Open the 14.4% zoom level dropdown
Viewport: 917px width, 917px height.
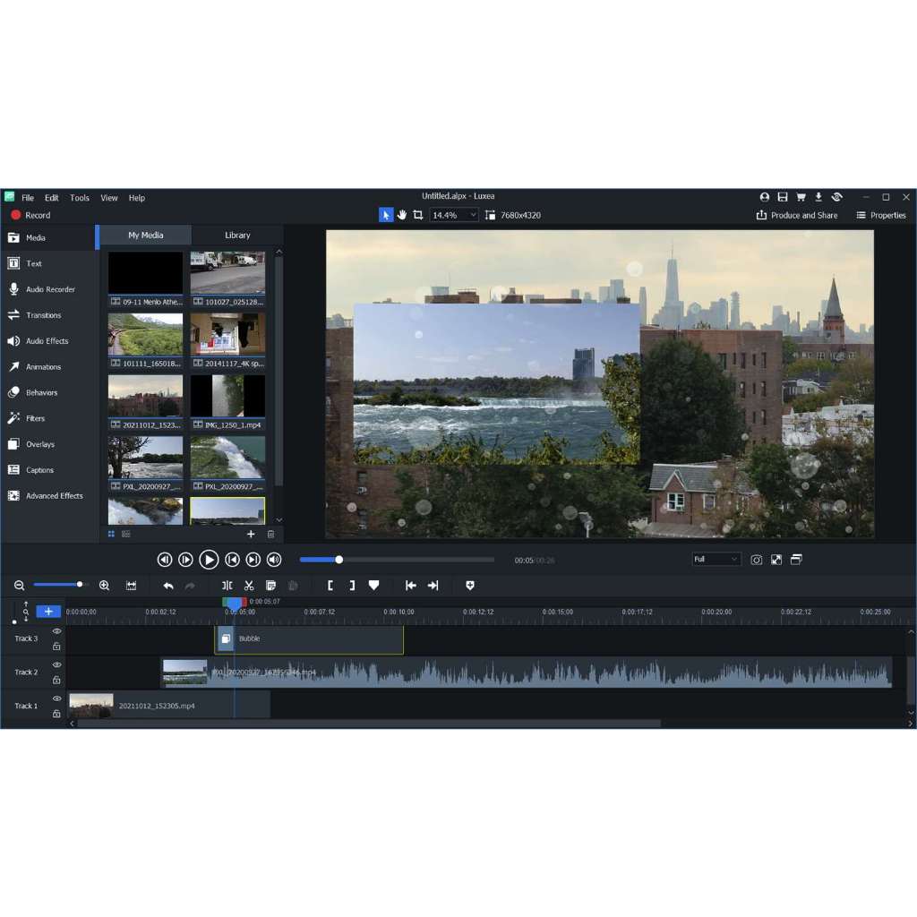[454, 215]
